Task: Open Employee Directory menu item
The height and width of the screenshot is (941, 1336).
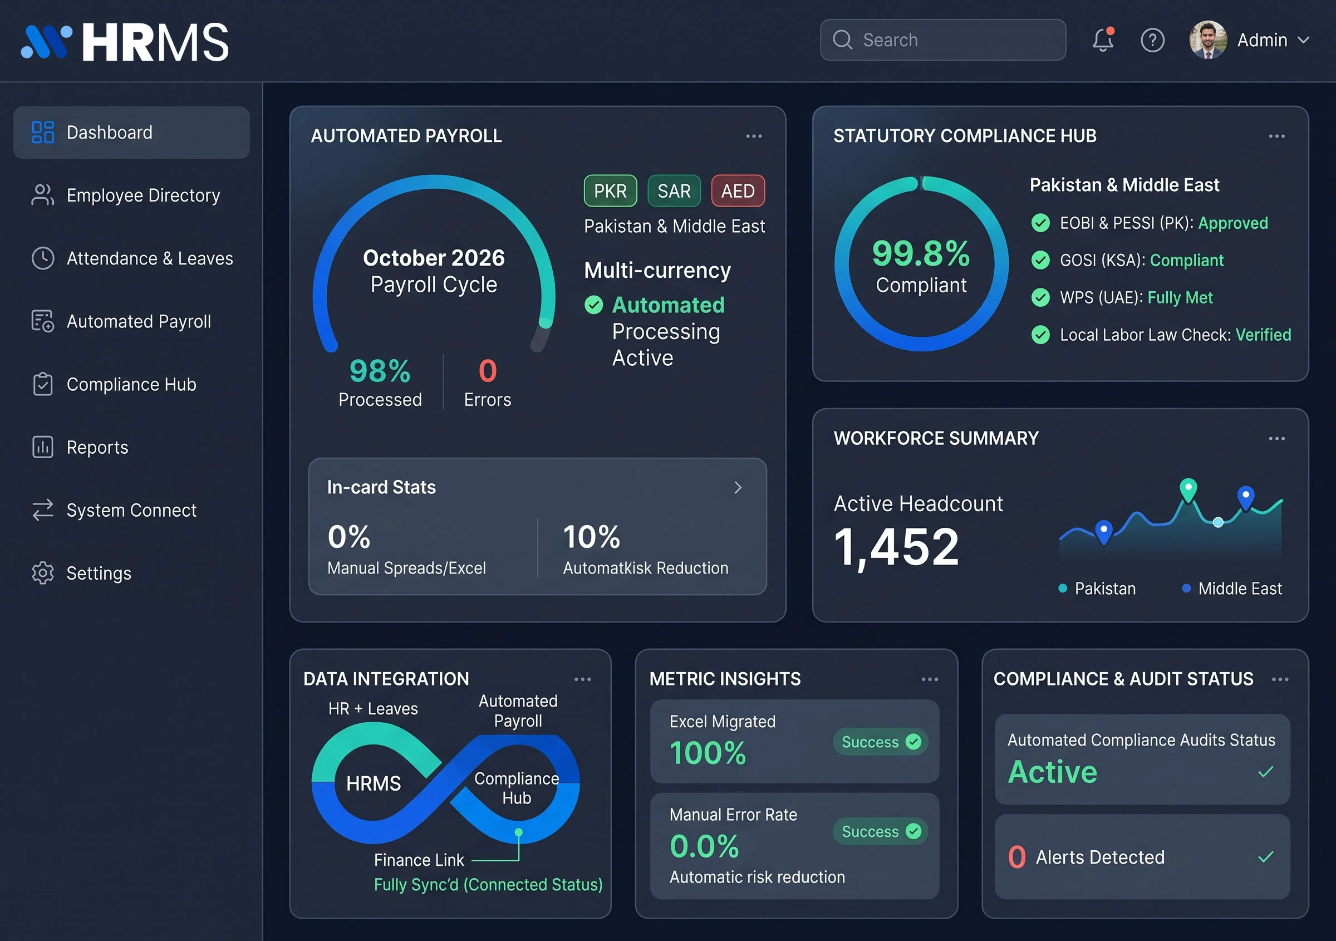Action: pos(131,195)
